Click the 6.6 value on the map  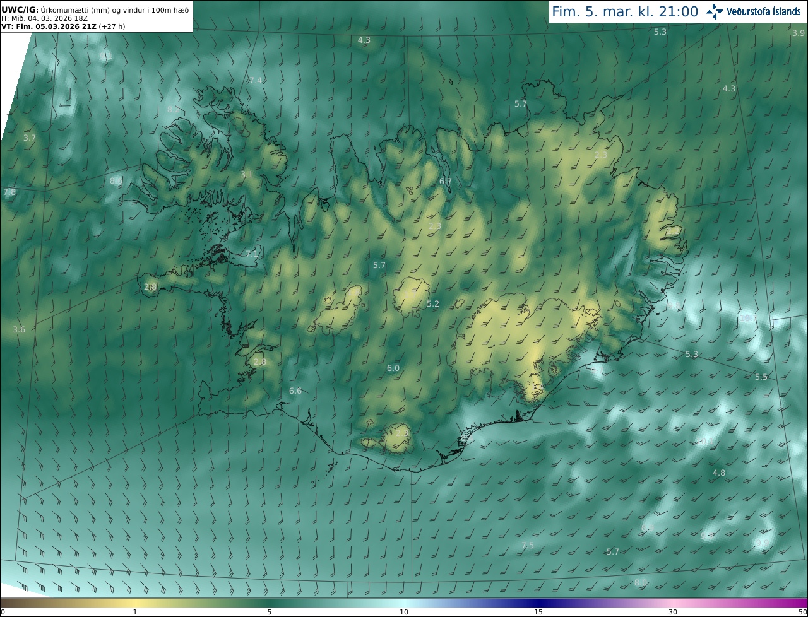tap(295, 391)
